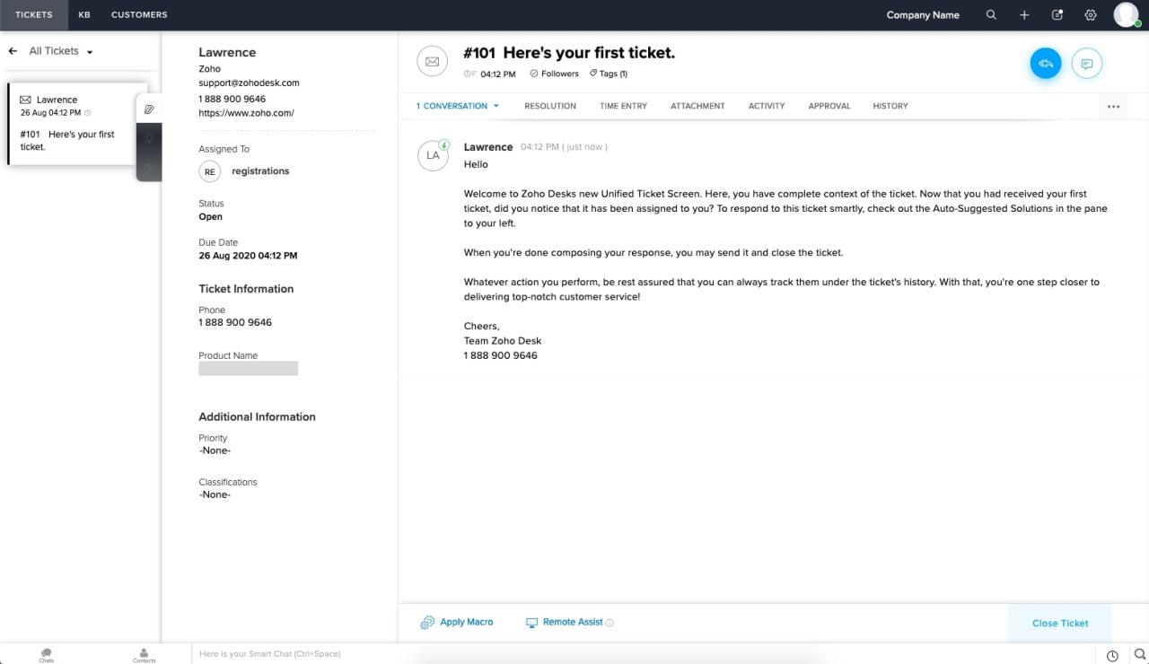Click the plus add-new icon
The width and height of the screenshot is (1149, 664).
[x=1024, y=15]
